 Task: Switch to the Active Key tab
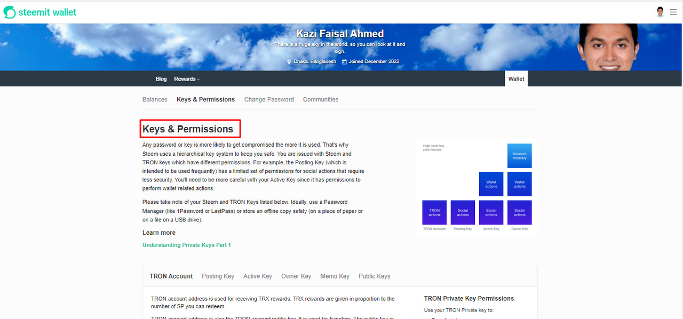(258, 276)
